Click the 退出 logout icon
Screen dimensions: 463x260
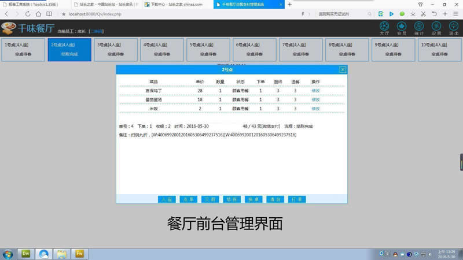pyautogui.click(x=454, y=27)
